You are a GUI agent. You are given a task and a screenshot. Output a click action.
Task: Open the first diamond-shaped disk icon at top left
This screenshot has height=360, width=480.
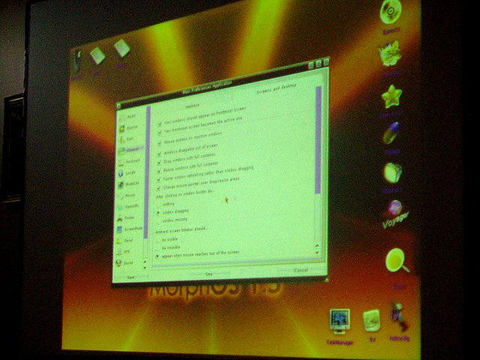pyautogui.click(x=97, y=55)
